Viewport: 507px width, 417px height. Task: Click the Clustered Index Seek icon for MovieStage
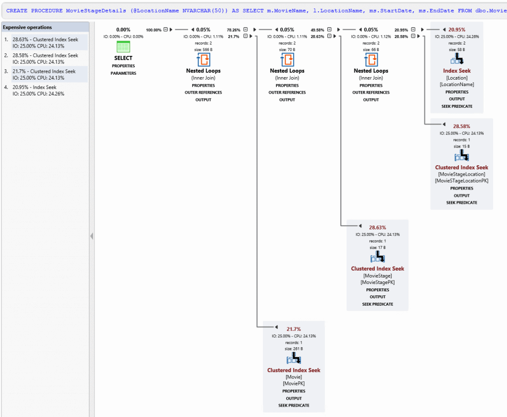click(378, 257)
